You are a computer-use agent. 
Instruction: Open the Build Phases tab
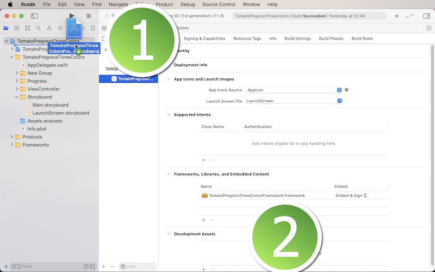coord(331,39)
